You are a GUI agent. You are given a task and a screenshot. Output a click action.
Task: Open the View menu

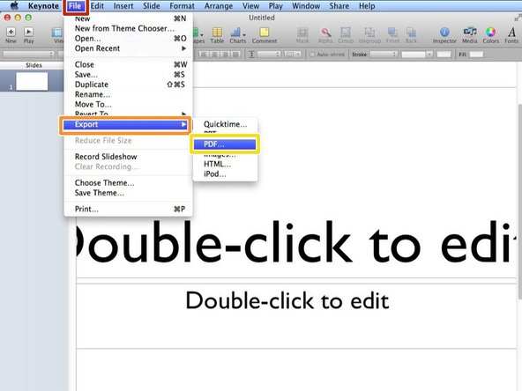(x=250, y=6)
